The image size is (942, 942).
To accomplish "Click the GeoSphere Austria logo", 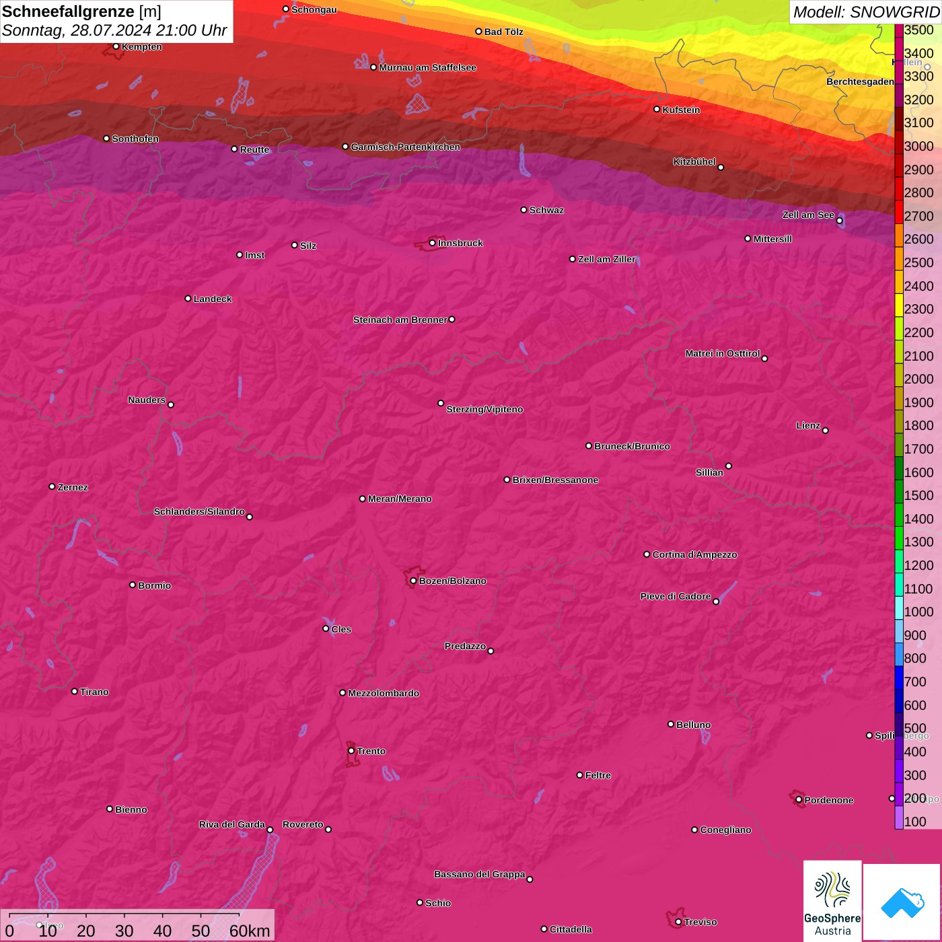I will point(832,900).
